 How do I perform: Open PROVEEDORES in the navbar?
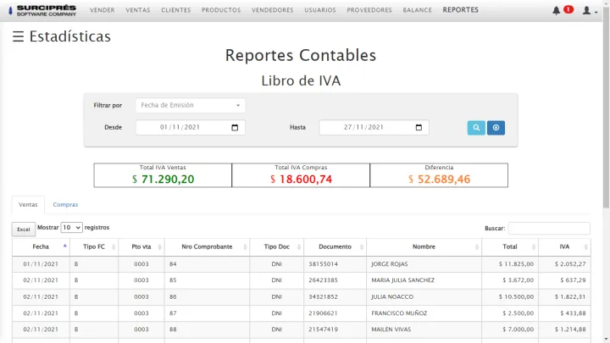[369, 10]
